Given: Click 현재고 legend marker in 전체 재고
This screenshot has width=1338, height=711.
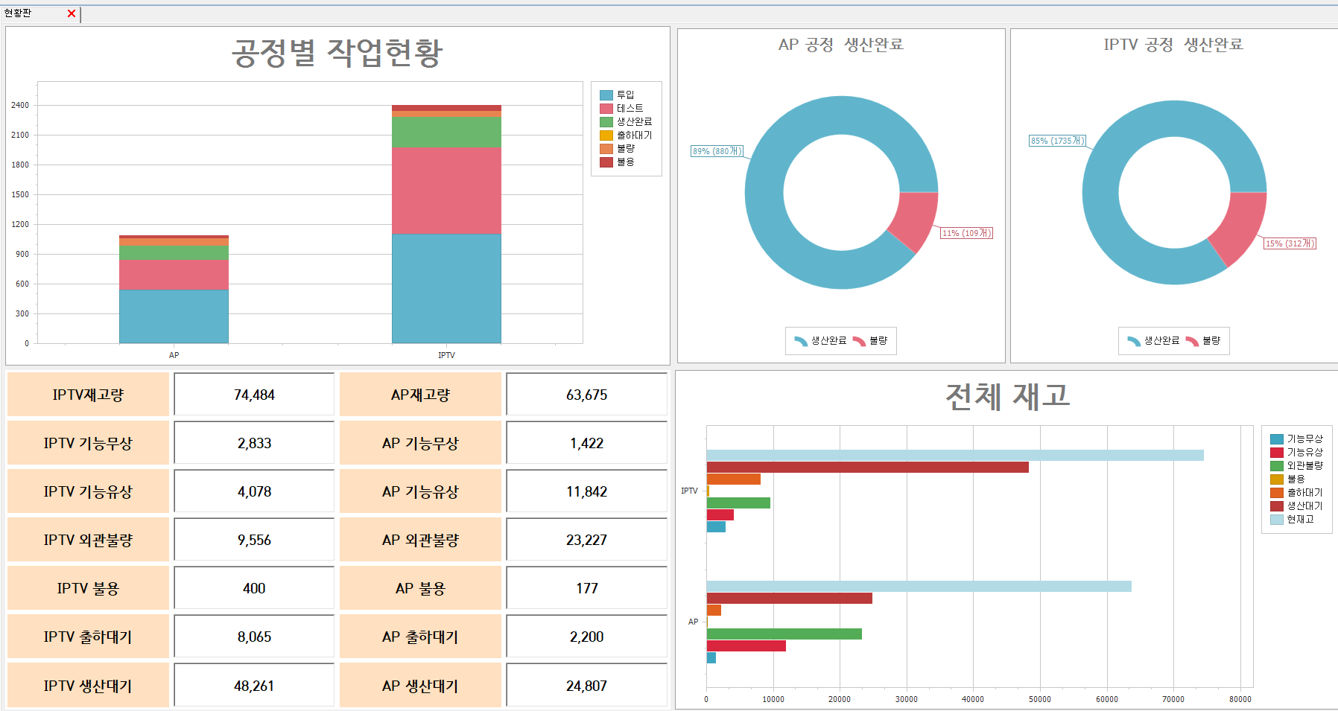Looking at the screenshot, I should (1277, 520).
